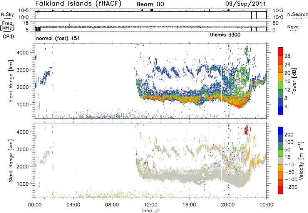Viewport: 308px width, 213px height.
Task: Click the '3000' tick in the Velocity panel
Action: click(23, 149)
